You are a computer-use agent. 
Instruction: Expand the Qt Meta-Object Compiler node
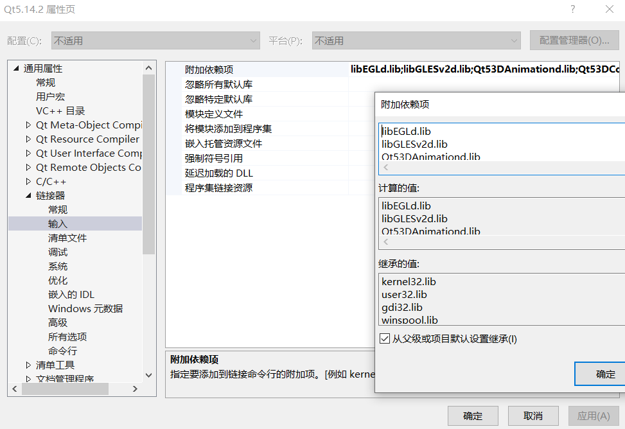pyautogui.click(x=28, y=125)
